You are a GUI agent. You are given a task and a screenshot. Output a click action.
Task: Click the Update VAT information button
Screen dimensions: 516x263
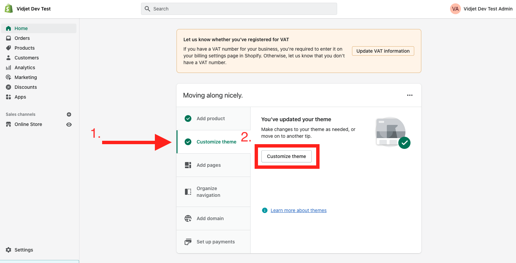click(x=383, y=51)
